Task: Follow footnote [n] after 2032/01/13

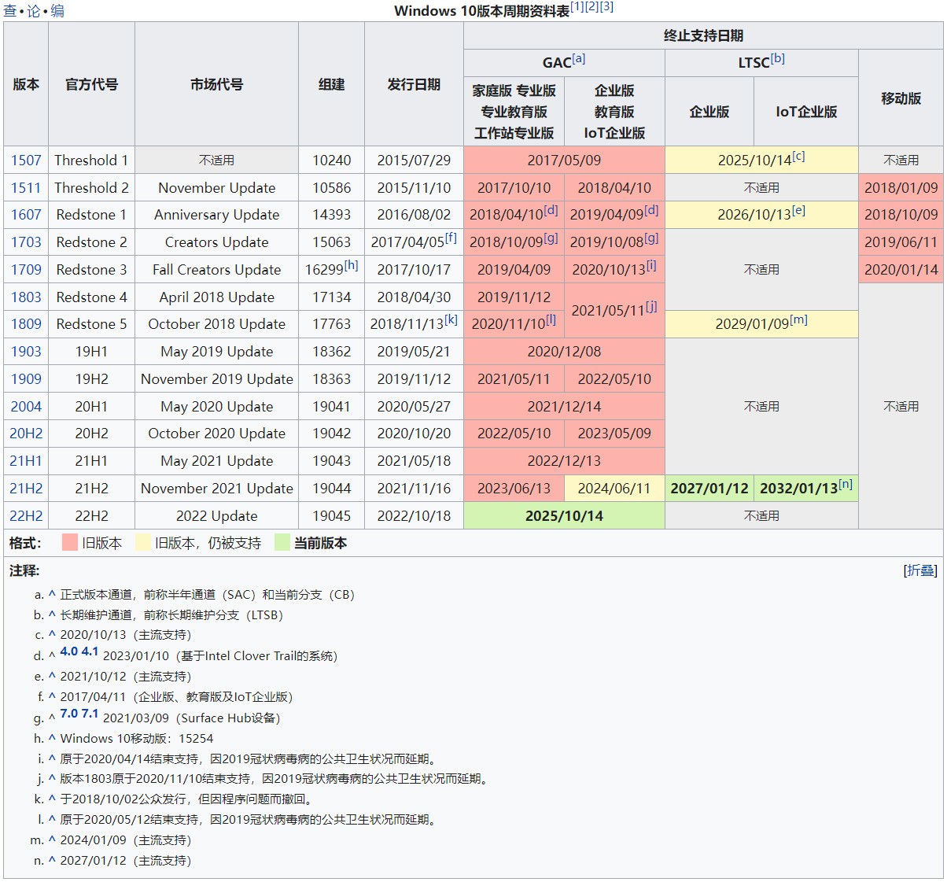Action: [x=846, y=484]
